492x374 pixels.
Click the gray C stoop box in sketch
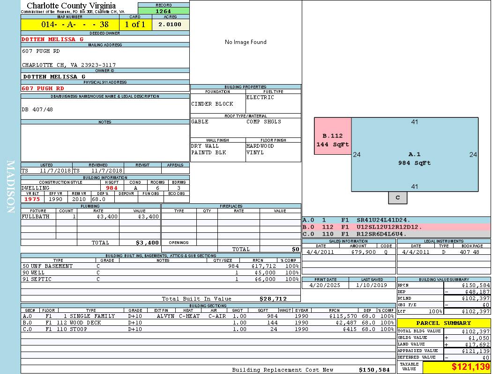[397, 198]
